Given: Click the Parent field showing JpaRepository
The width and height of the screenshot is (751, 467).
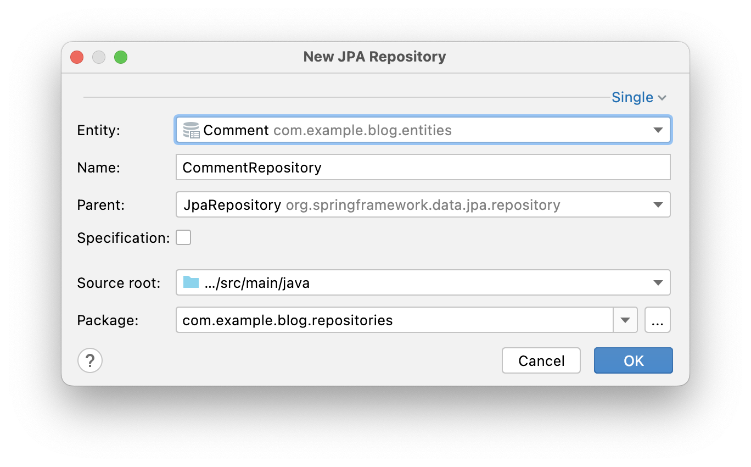Looking at the screenshot, I should [384, 204].
